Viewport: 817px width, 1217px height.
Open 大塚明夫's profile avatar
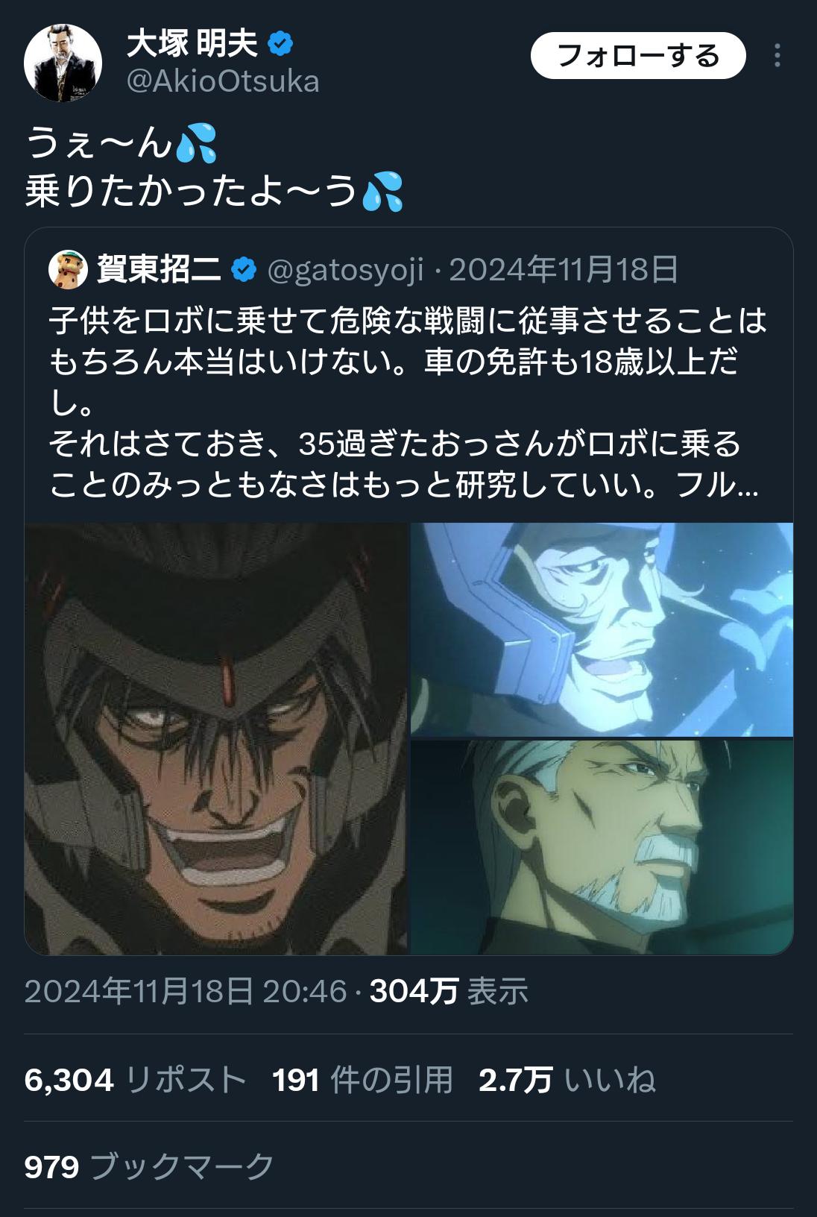click(x=63, y=63)
